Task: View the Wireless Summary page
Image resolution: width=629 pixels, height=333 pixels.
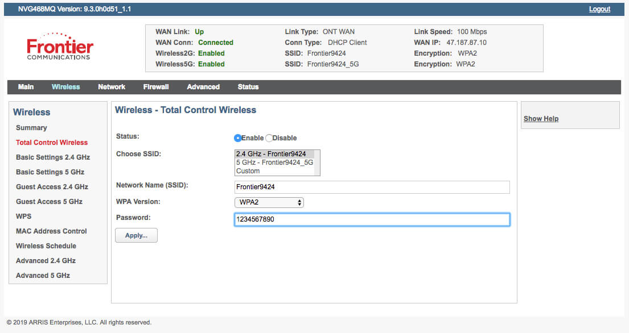Action: click(31, 128)
